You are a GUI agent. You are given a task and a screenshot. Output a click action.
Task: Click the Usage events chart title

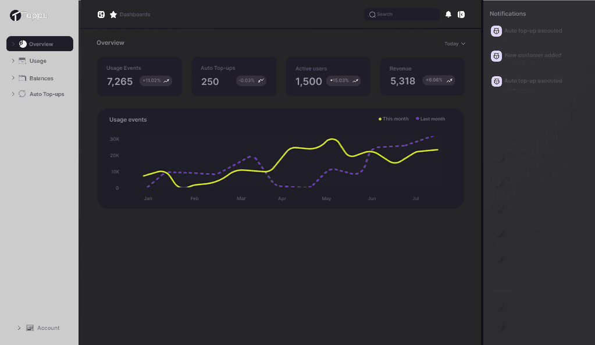point(128,119)
